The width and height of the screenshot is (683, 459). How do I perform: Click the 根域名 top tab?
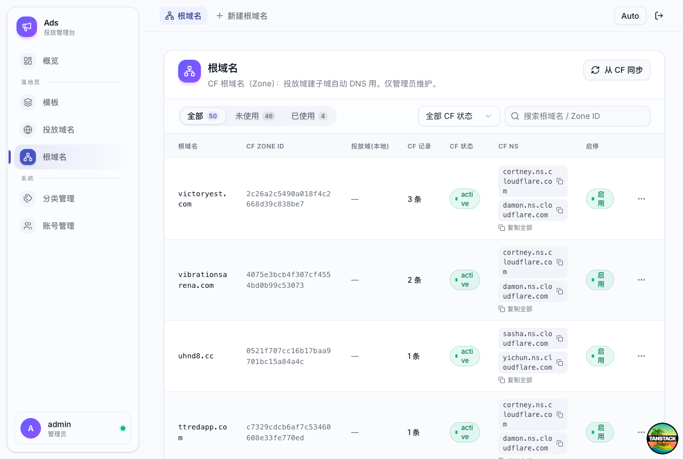pyautogui.click(x=183, y=16)
